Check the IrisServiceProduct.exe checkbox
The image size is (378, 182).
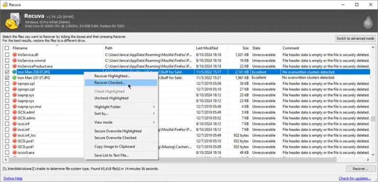point(7,66)
